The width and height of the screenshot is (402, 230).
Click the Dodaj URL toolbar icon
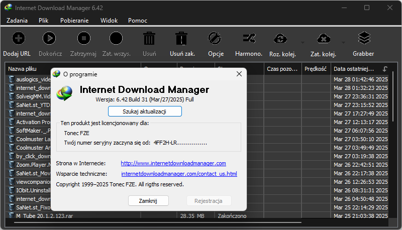point(19,39)
